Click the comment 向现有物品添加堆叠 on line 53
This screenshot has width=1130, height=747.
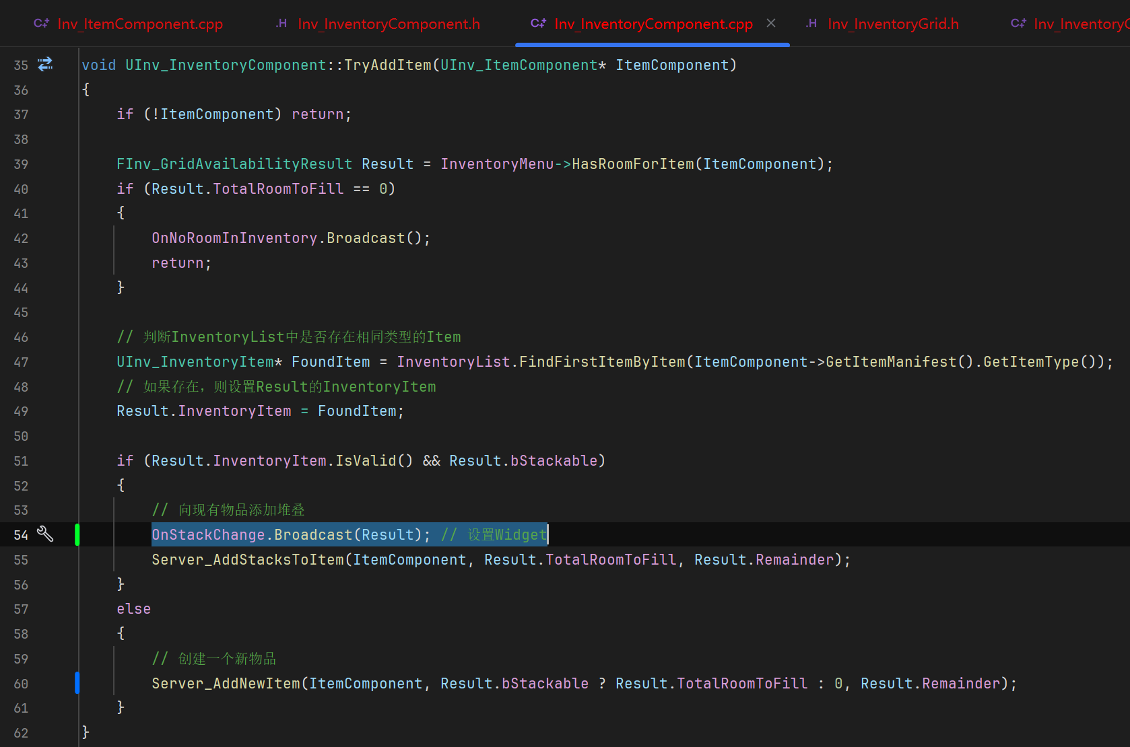(x=228, y=510)
